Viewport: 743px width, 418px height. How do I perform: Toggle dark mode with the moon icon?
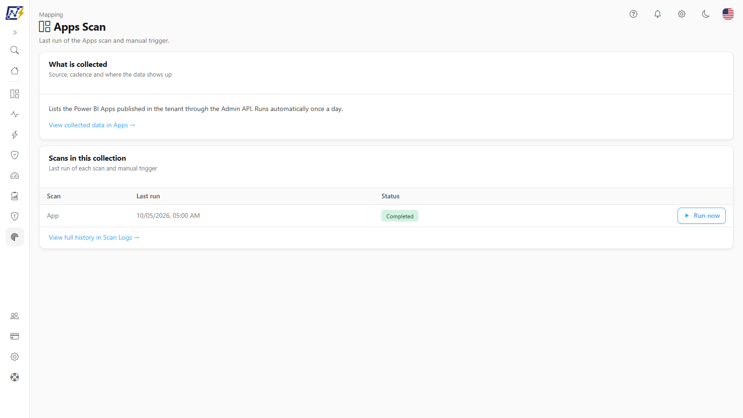706,14
